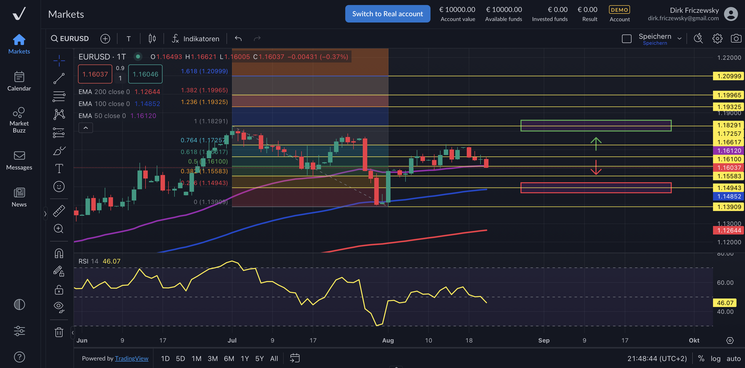The width and height of the screenshot is (745, 368).
Task: Click Switch to Real account button
Action: pyautogui.click(x=387, y=13)
